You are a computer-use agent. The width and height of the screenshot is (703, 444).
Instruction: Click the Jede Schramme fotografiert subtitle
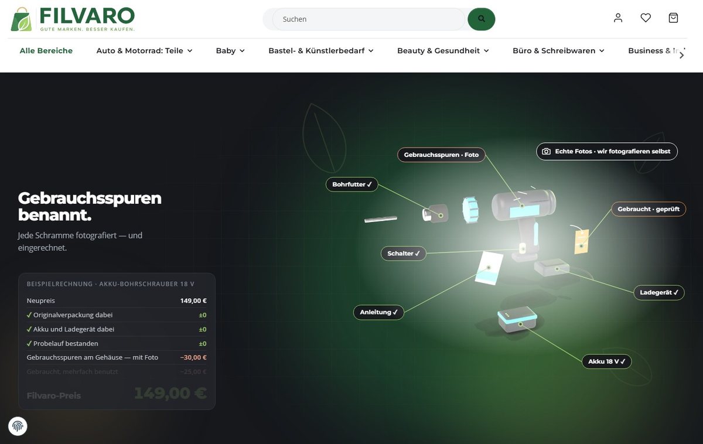tap(80, 241)
